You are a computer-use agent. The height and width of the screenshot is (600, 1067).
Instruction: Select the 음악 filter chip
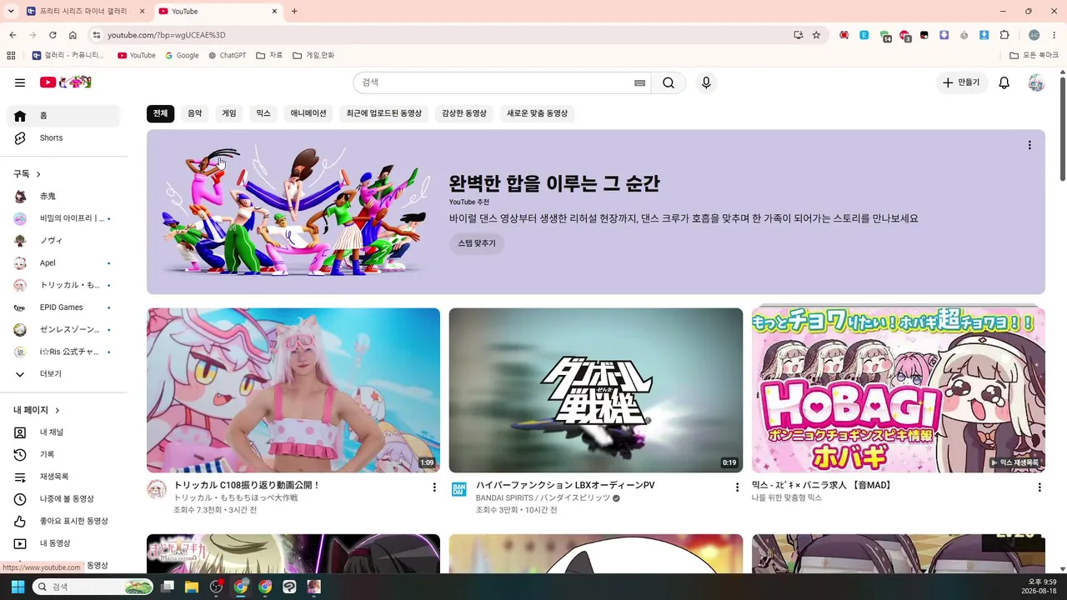pyautogui.click(x=194, y=113)
